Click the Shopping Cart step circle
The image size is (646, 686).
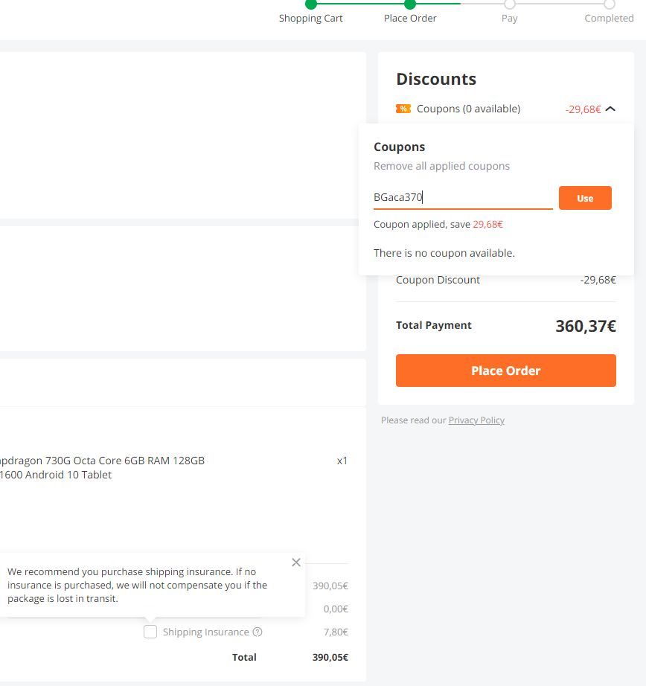pos(311,4)
